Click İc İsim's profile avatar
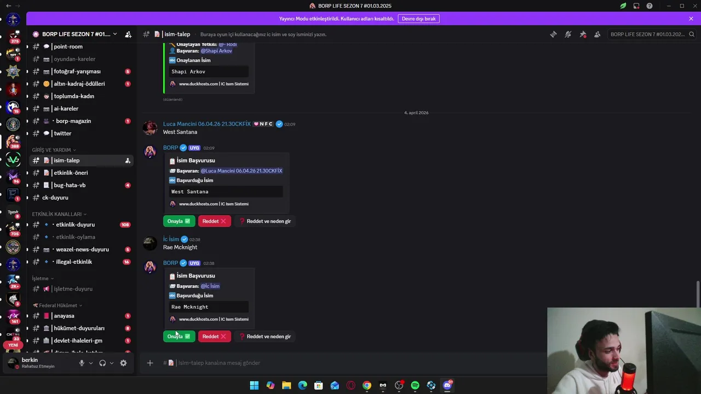This screenshot has height=394, width=701. click(150, 243)
